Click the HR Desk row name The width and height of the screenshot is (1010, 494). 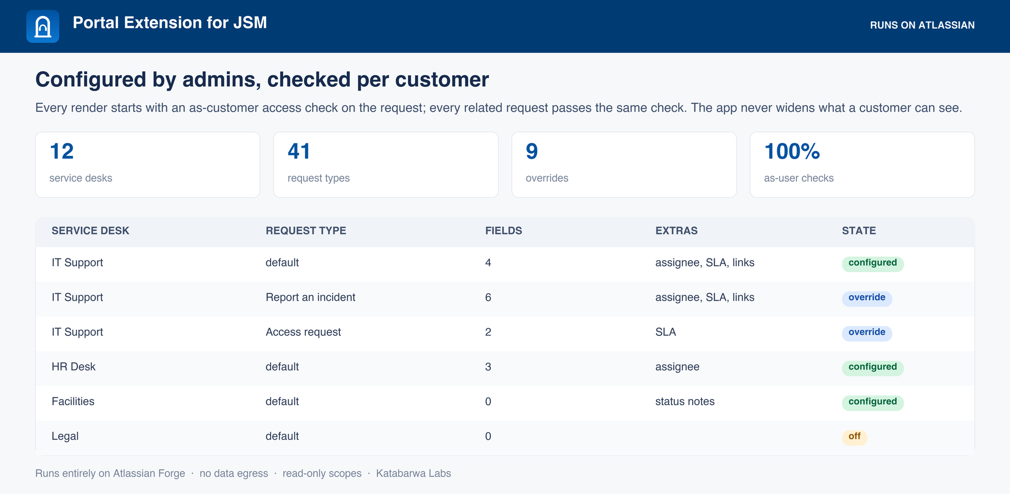pos(74,367)
